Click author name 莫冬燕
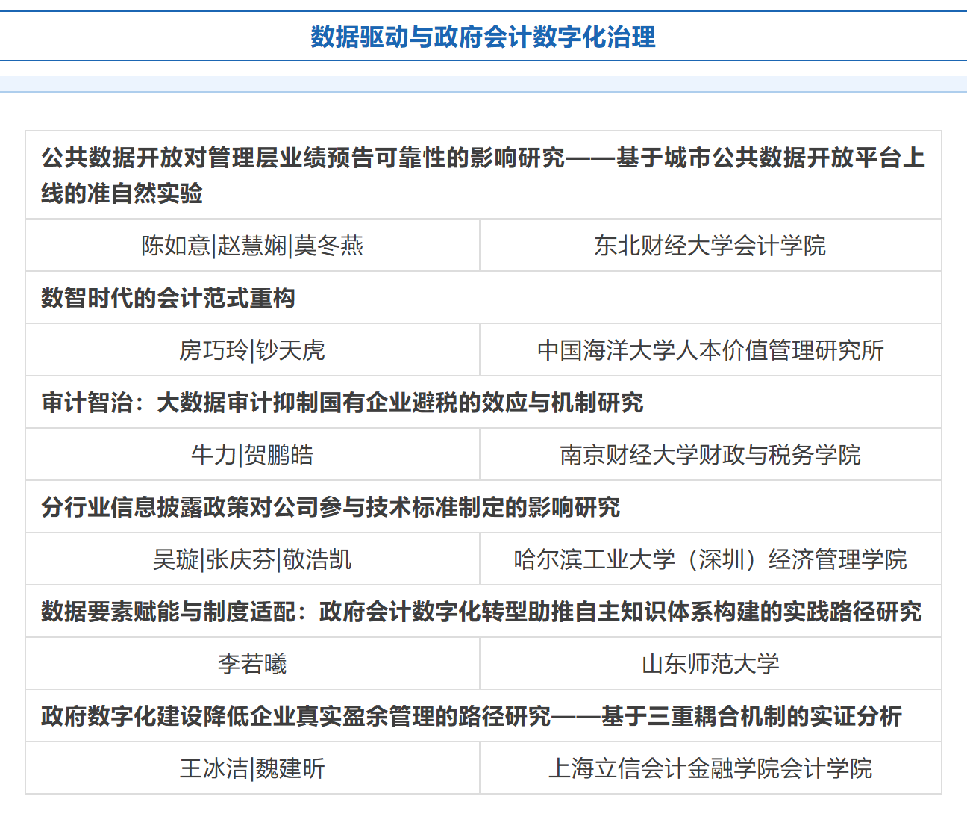Image resolution: width=967 pixels, height=814 pixels. coord(329,246)
